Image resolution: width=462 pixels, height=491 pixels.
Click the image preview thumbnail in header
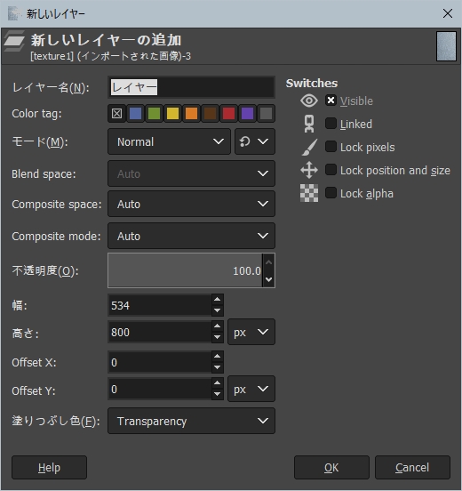(x=446, y=46)
